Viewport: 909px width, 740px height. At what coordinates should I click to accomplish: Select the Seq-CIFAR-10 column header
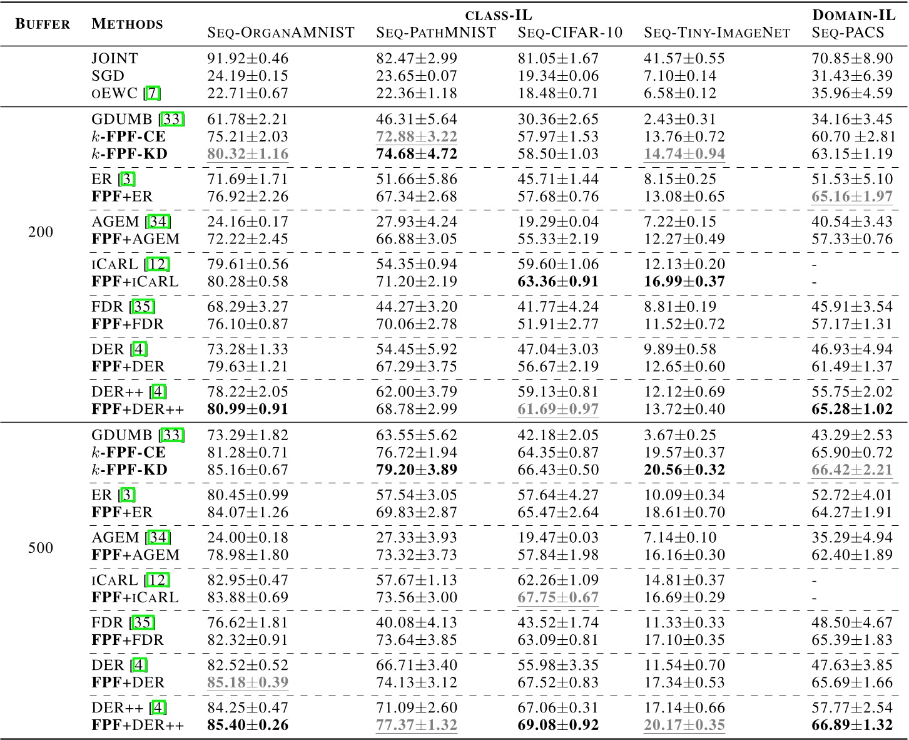[571, 33]
